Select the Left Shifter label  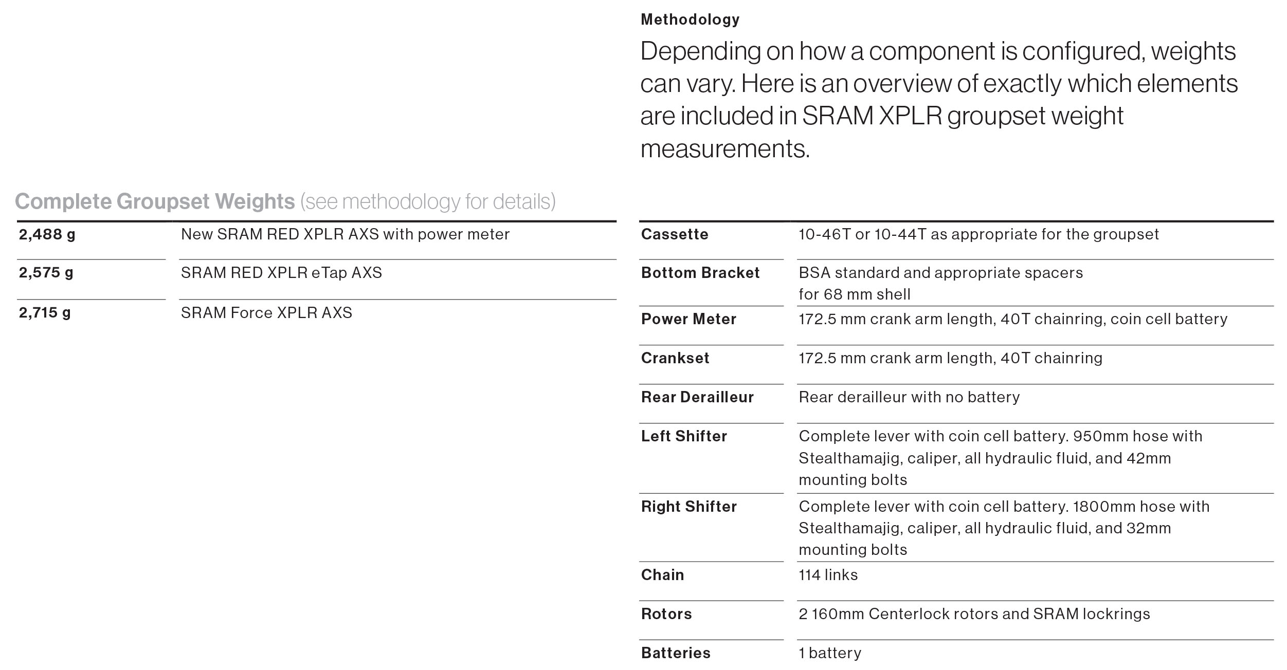pos(684,436)
